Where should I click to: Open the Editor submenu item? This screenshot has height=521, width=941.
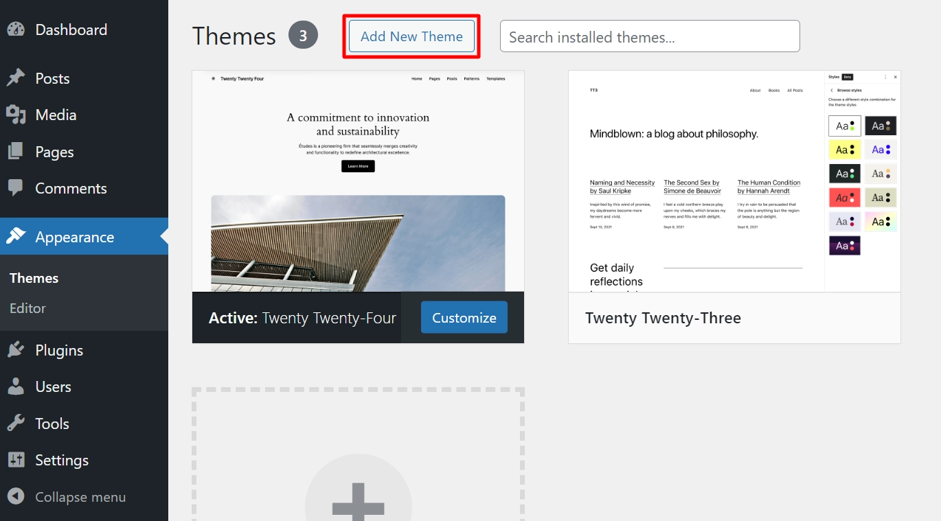[27, 308]
